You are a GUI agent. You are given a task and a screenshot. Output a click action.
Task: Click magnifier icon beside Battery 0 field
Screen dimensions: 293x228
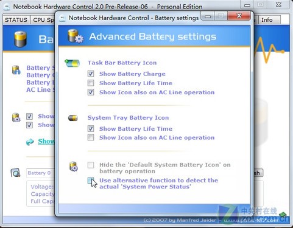[x=15, y=173]
